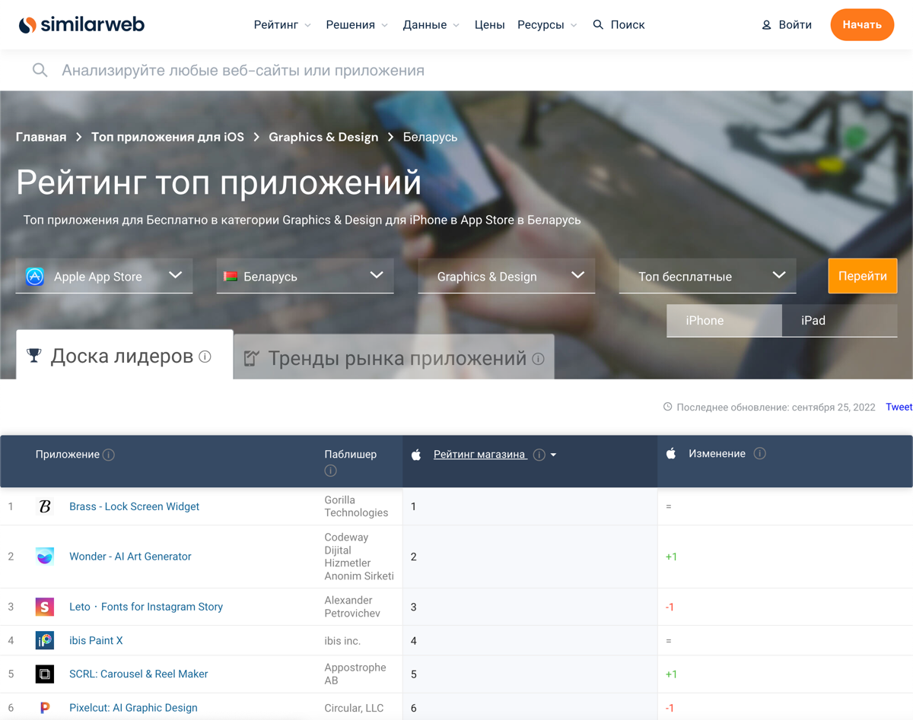Click the Перейти button
Viewport: 913px width, 720px height.
862,276
